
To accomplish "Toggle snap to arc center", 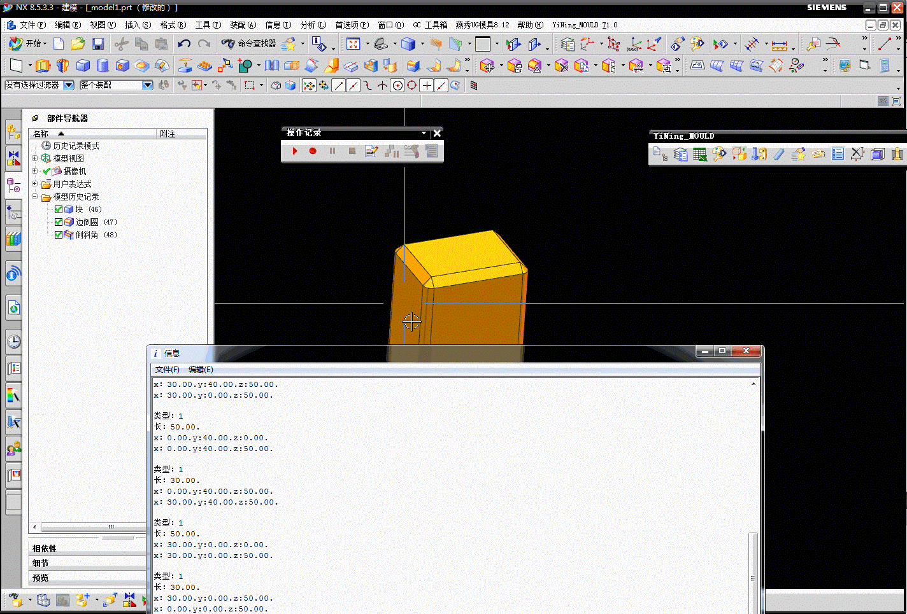I will point(397,85).
